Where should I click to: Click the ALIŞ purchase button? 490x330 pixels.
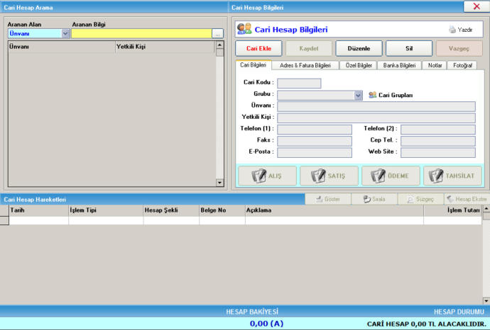point(267,176)
